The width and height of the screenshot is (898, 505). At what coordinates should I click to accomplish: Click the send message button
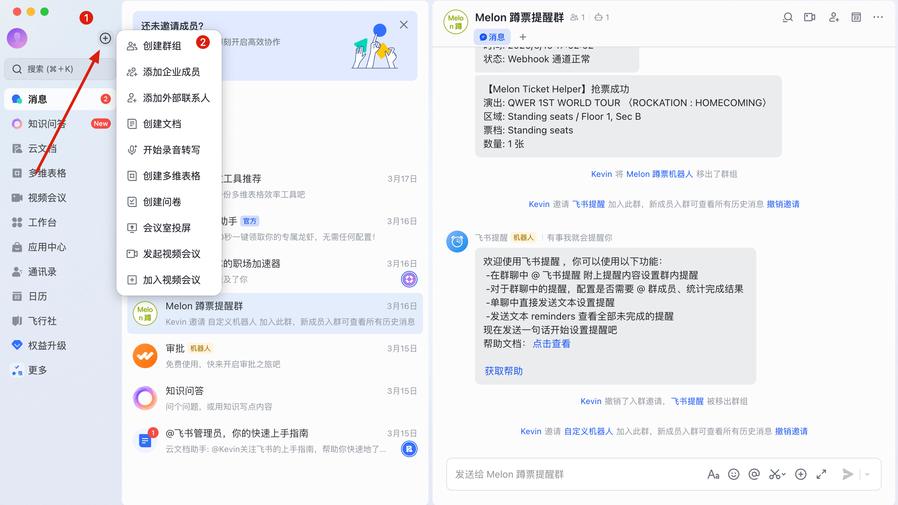coord(848,474)
